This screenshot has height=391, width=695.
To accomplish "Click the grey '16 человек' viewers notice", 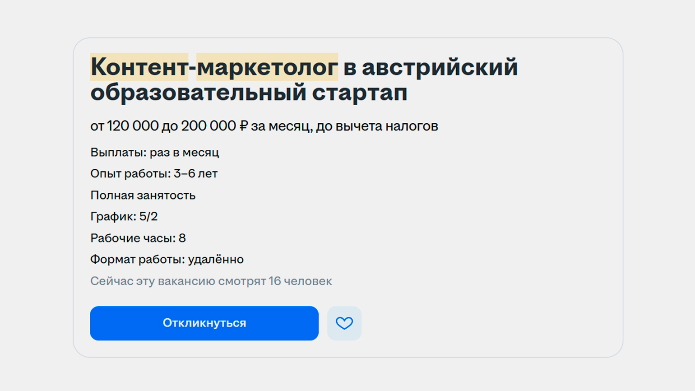I will pyautogui.click(x=211, y=281).
